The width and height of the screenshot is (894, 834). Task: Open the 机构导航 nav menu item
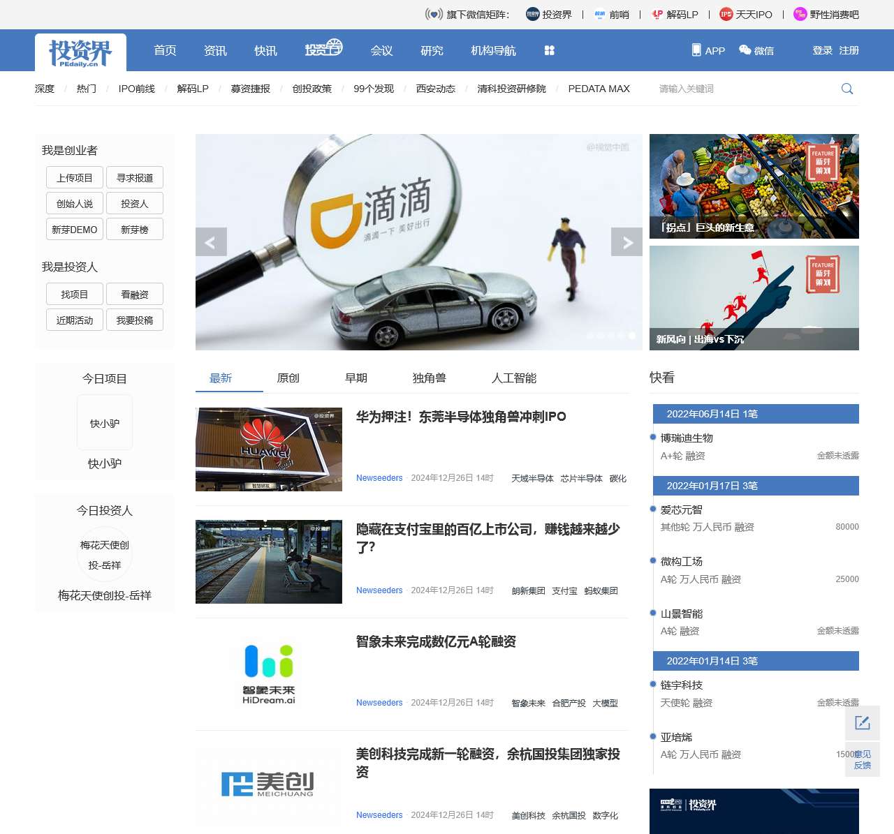point(493,50)
